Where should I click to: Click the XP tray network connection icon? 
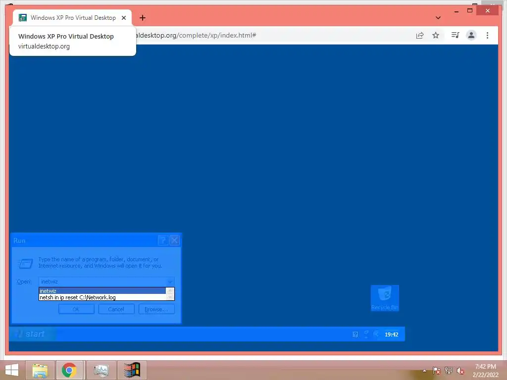[x=366, y=334]
